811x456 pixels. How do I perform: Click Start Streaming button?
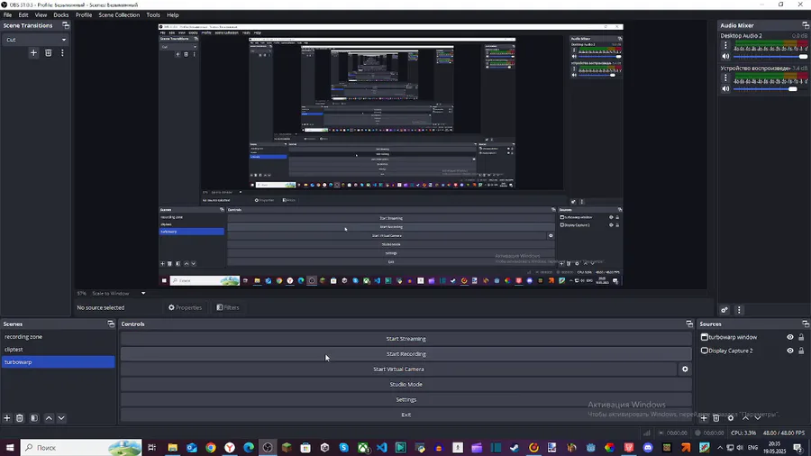click(406, 339)
